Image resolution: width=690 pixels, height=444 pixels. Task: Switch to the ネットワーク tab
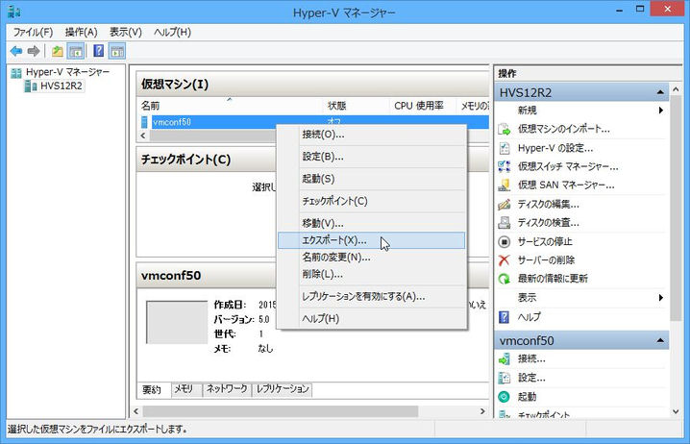tap(227, 389)
